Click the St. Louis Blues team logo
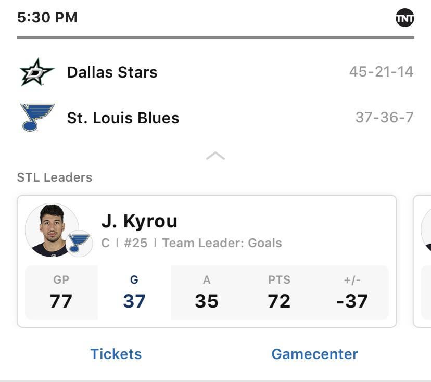The height and width of the screenshot is (382, 431). point(37,117)
